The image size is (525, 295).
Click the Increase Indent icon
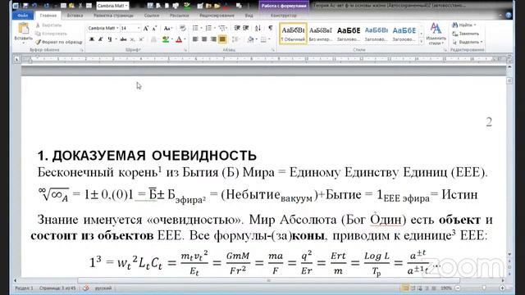[x=246, y=28]
